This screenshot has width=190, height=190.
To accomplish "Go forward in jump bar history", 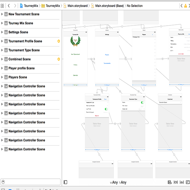I will click(15, 6).
